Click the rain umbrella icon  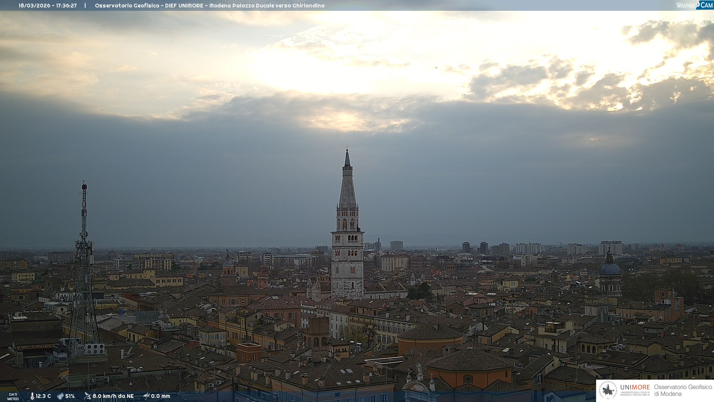pos(147,396)
